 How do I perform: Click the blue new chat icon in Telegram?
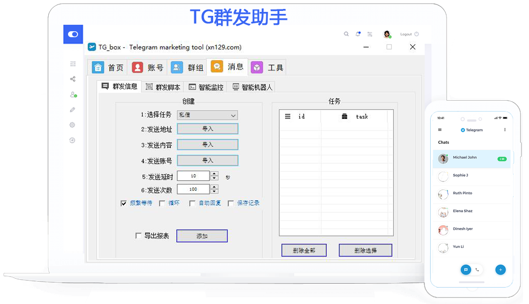(466, 270)
